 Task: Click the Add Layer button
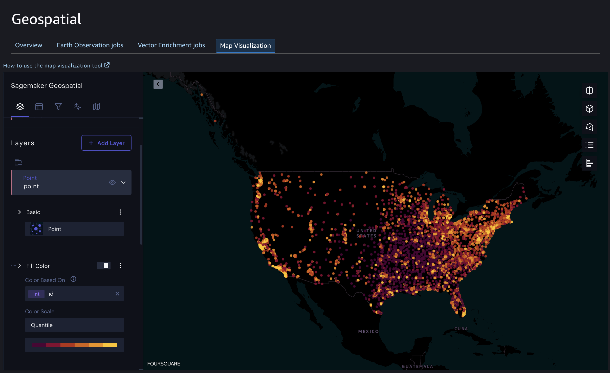point(106,143)
